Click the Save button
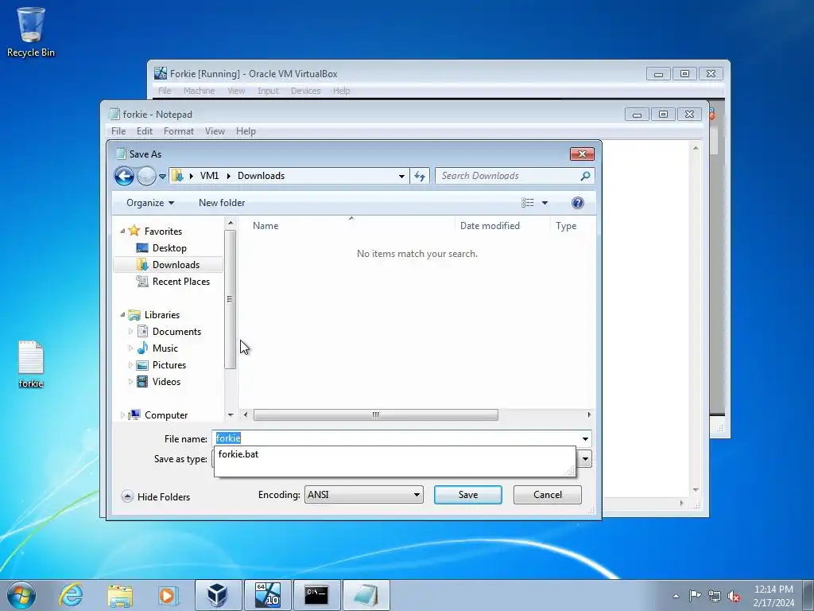The height and width of the screenshot is (611, 814). tap(467, 495)
